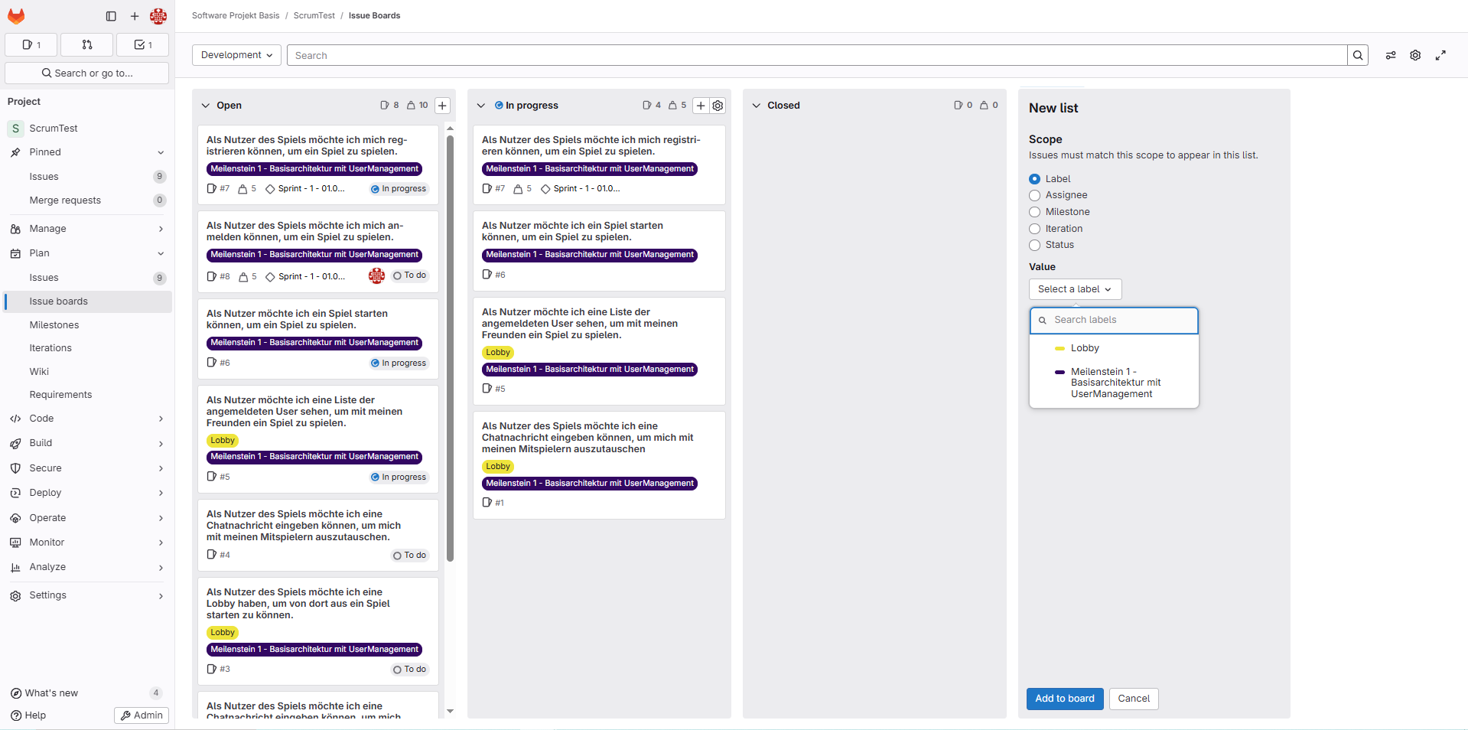Expand the Select a label dropdown
This screenshot has height=730, width=1468.
tap(1075, 289)
